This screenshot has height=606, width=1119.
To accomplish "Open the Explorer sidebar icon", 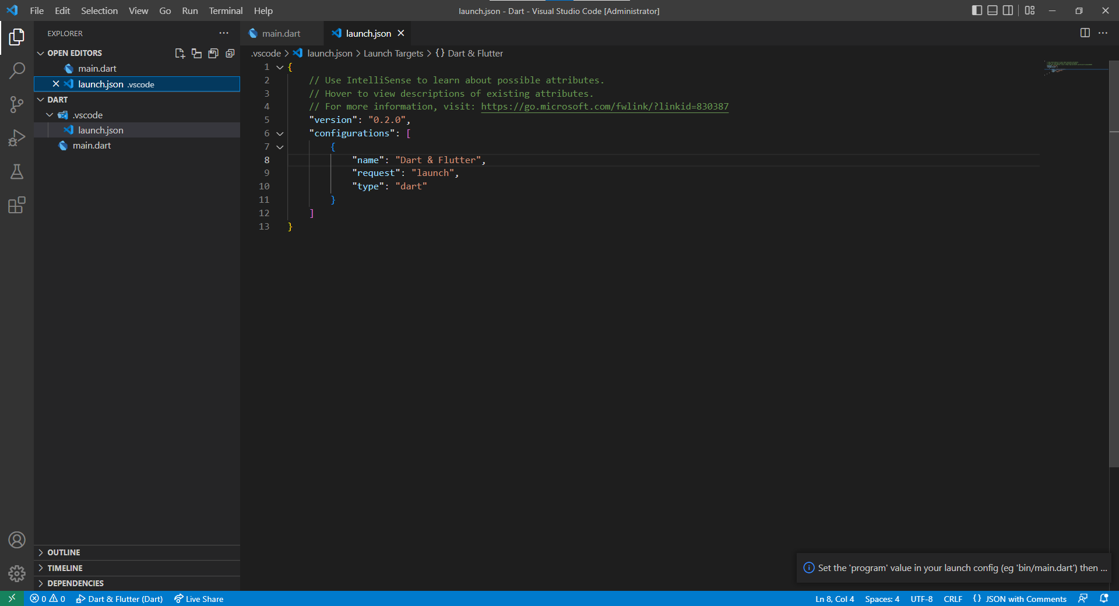I will [x=16, y=37].
